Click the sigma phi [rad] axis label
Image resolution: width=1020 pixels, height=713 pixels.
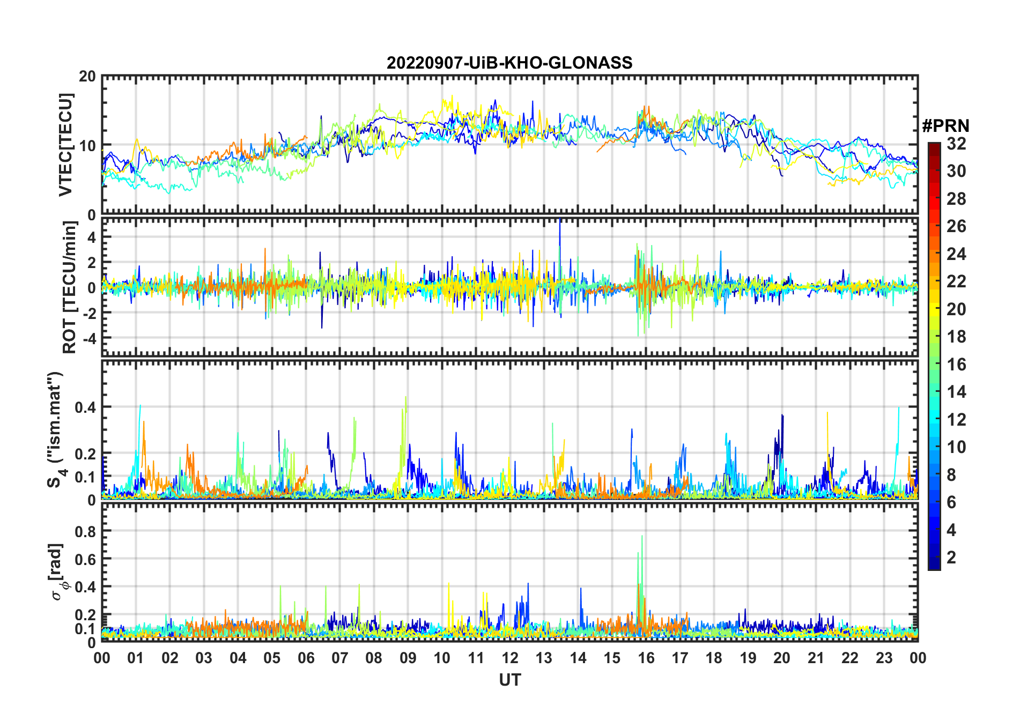[58, 572]
